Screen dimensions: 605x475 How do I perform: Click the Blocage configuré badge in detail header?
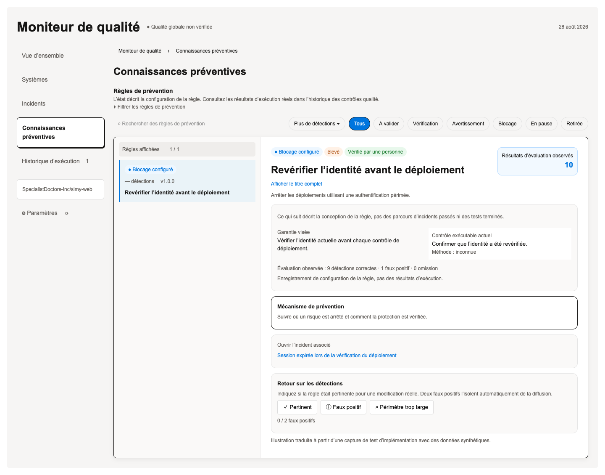click(x=297, y=152)
